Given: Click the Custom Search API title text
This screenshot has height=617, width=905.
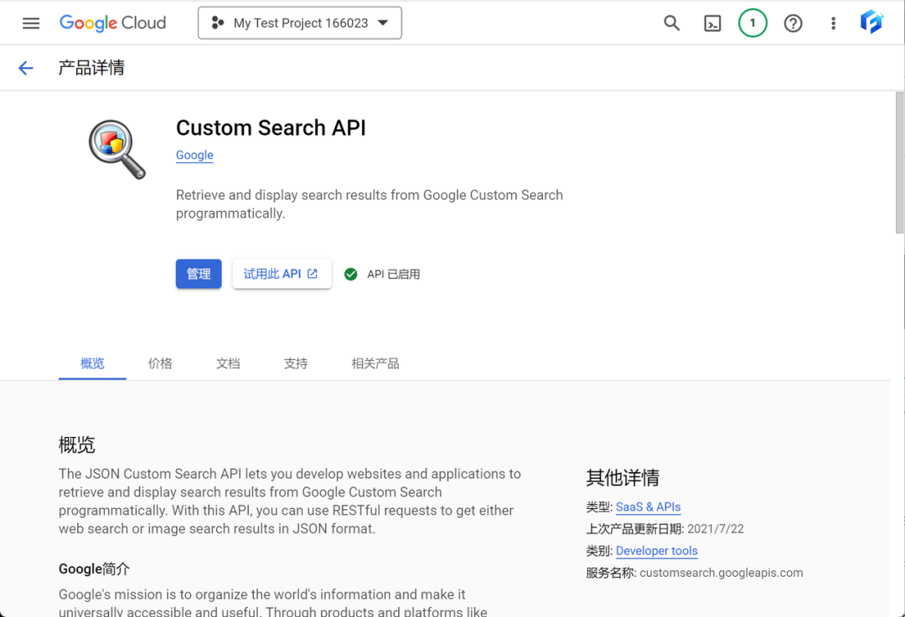Looking at the screenshot, I should coord(271,127).
